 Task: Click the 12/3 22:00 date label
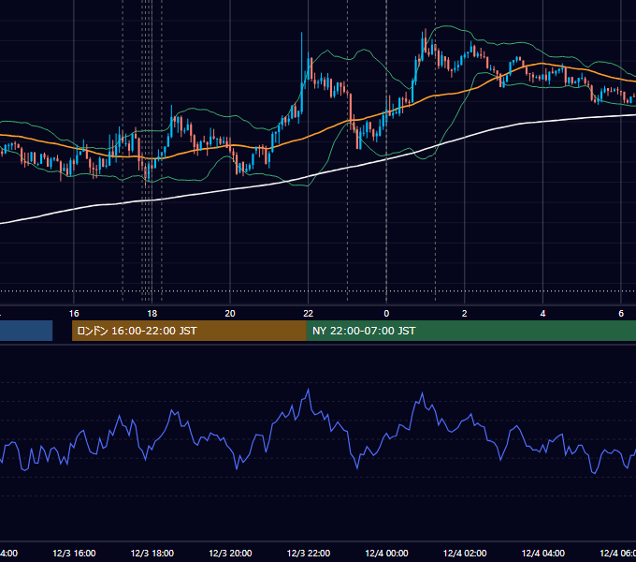[309, 553]
